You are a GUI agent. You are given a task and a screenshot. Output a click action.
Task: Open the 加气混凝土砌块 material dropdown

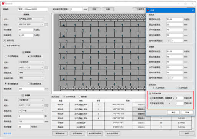point(31,19)
